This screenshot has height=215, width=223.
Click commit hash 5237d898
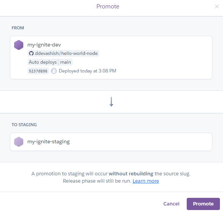point(38,71)
